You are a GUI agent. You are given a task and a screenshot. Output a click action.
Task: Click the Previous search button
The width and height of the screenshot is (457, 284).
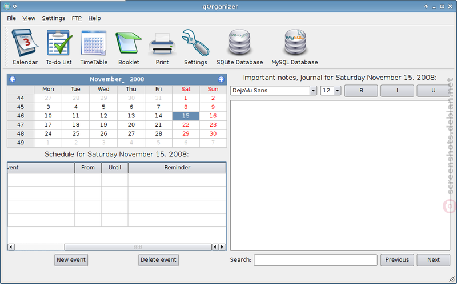[397, 260]
